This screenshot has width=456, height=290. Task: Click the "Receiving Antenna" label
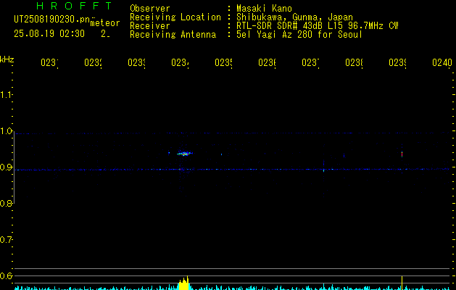[173, 35]
